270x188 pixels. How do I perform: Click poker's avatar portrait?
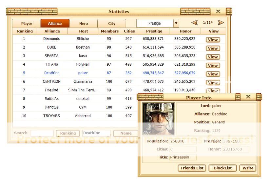click(x=159, y=119)
